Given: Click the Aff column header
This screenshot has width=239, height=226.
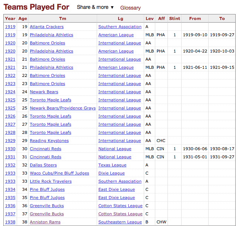Looking at the screenshot, I should click(x=161, y=18).
